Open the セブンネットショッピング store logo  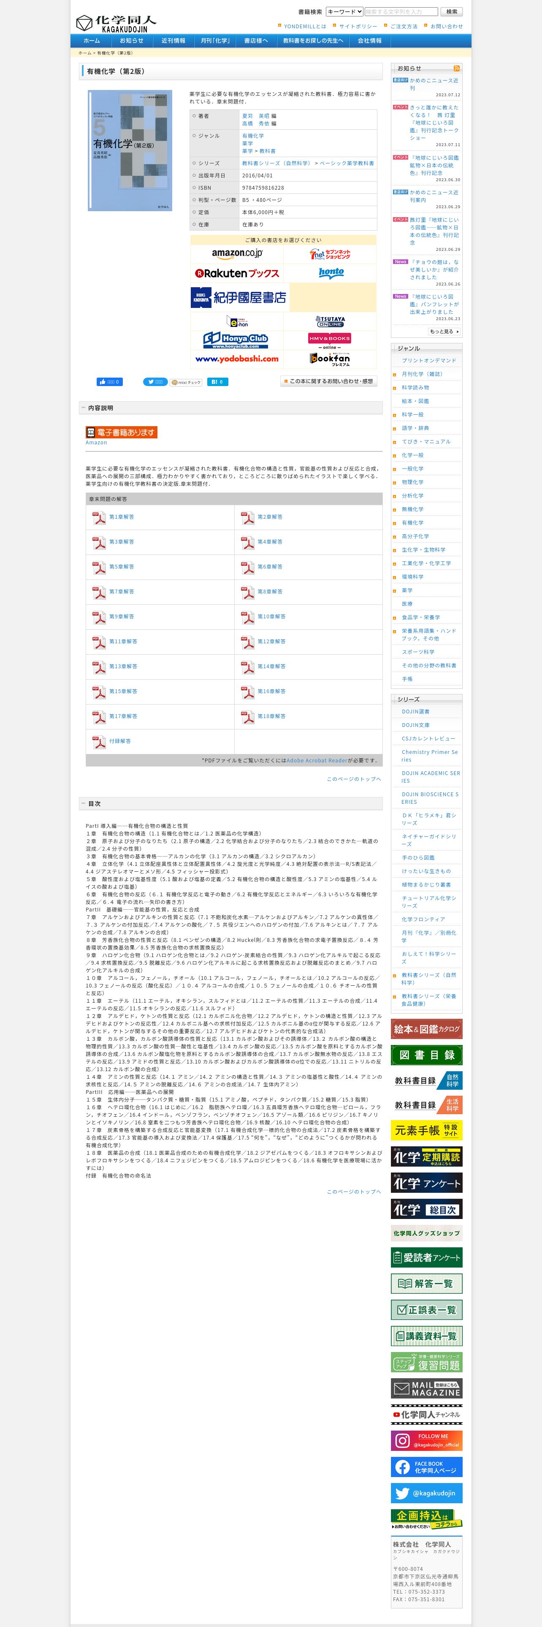pos(330,254)
